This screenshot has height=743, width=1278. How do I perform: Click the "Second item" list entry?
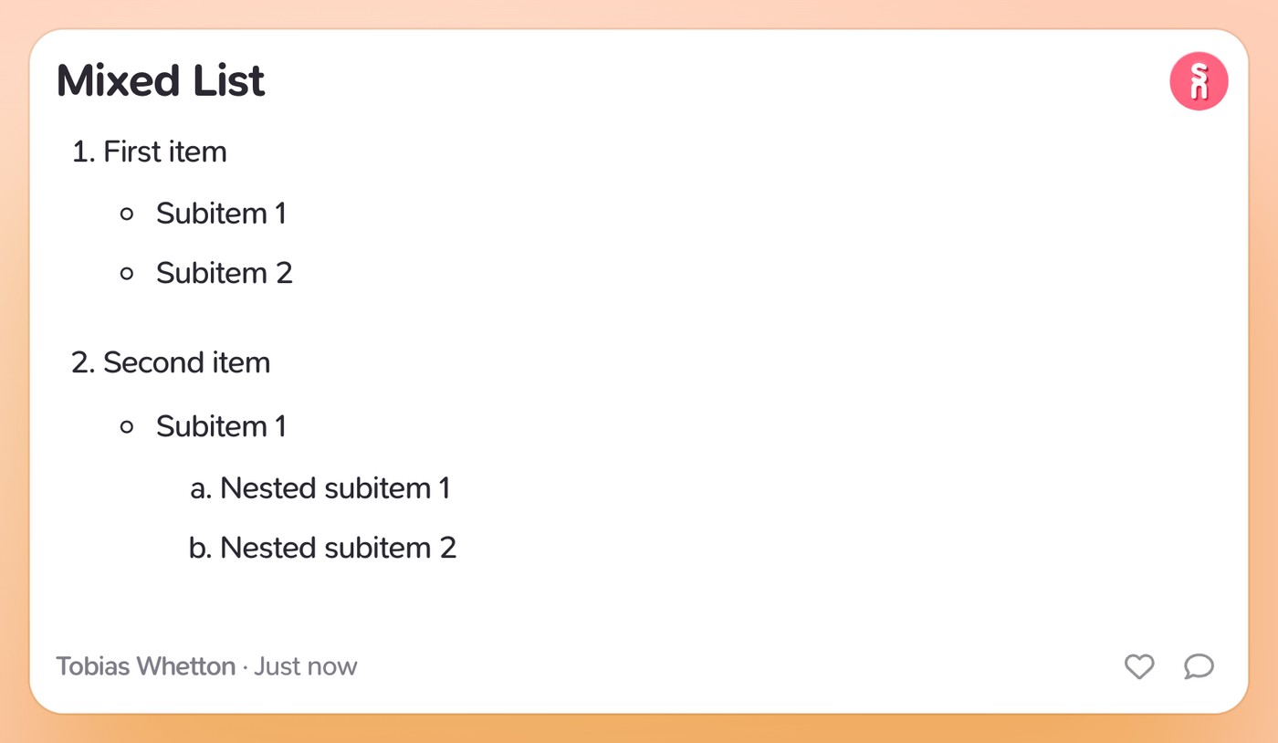(x=186, y=362)
